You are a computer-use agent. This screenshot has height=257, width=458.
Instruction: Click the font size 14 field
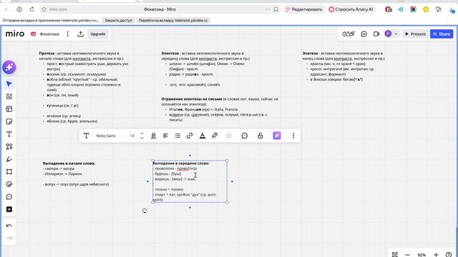(132, 136)
